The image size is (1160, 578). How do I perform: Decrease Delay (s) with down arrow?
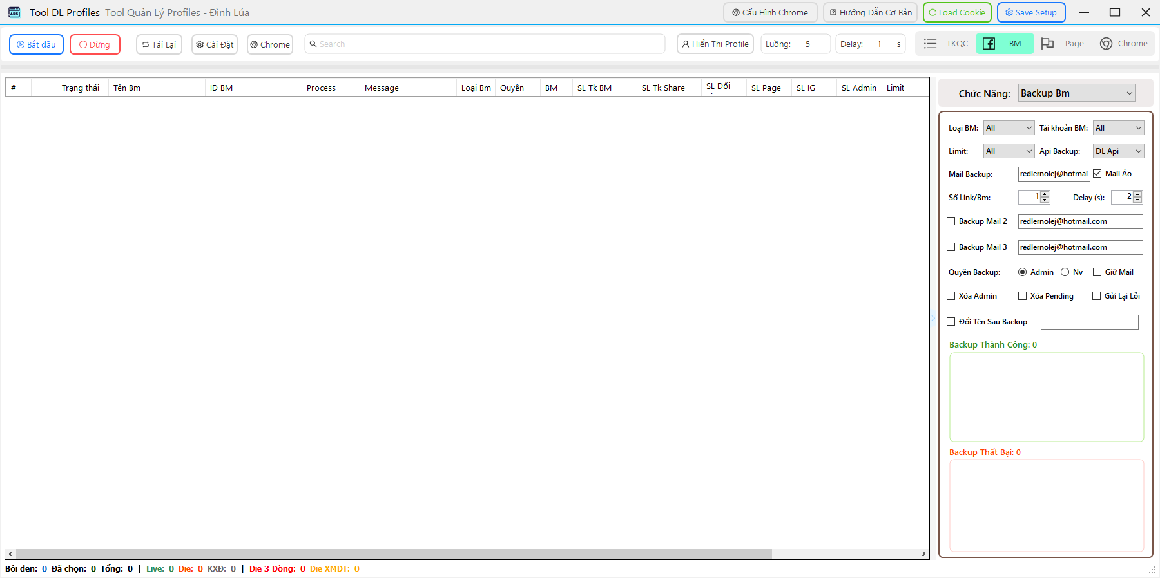click(1137, 200)
